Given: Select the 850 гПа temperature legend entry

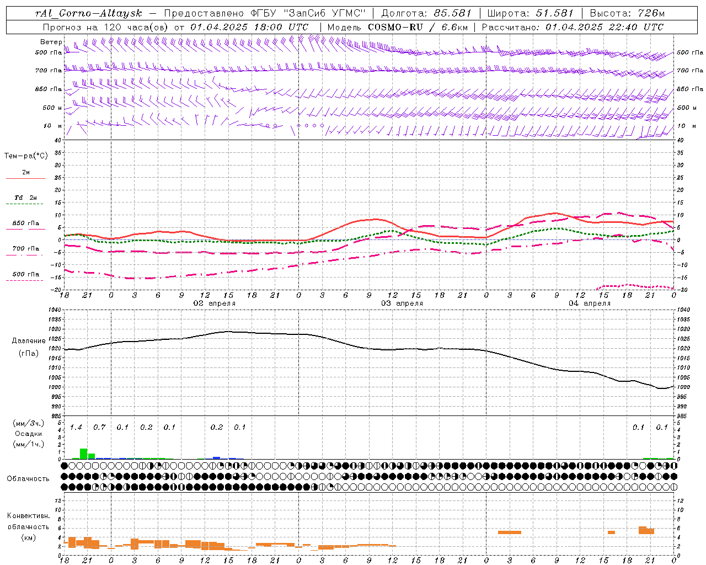Looking at the screenshot, I should point(26,223).
